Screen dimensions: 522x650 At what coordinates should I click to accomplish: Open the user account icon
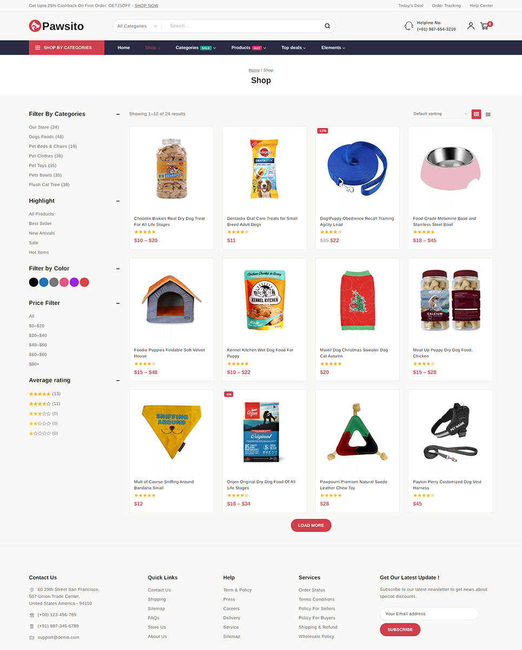pos(471,25)
